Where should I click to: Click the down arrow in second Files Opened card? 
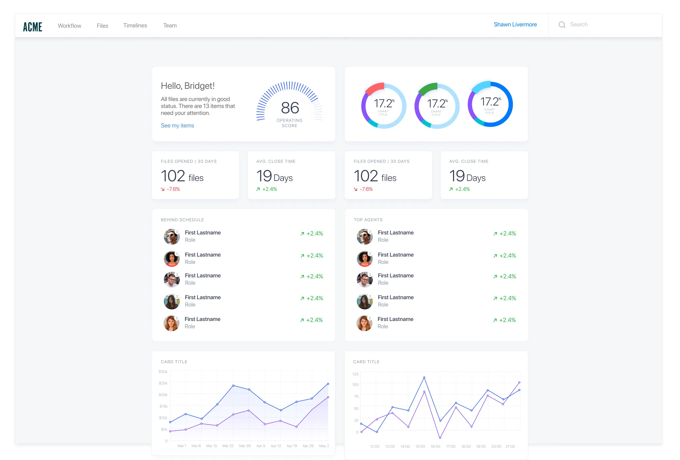point(356,189)
